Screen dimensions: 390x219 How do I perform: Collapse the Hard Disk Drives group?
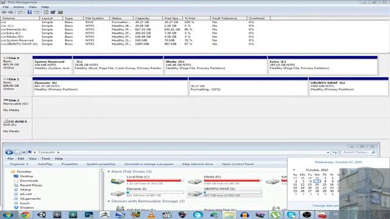point(108,172)
